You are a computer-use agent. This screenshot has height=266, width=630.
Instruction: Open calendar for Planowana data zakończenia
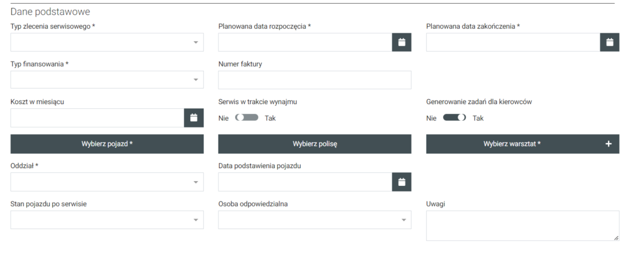pos(609,42)
